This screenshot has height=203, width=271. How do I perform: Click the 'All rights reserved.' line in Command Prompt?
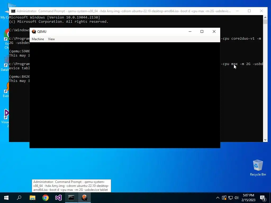(x=87, y=22)
